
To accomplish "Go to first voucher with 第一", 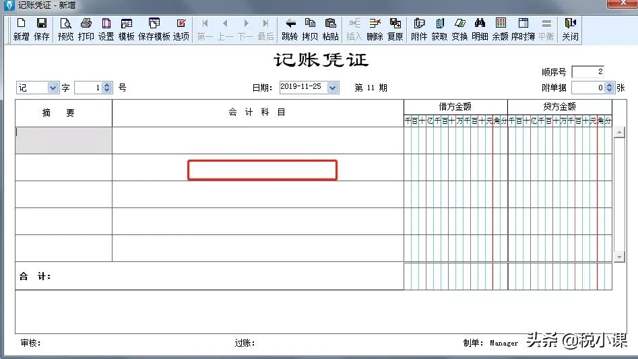I will pos(205,29).
